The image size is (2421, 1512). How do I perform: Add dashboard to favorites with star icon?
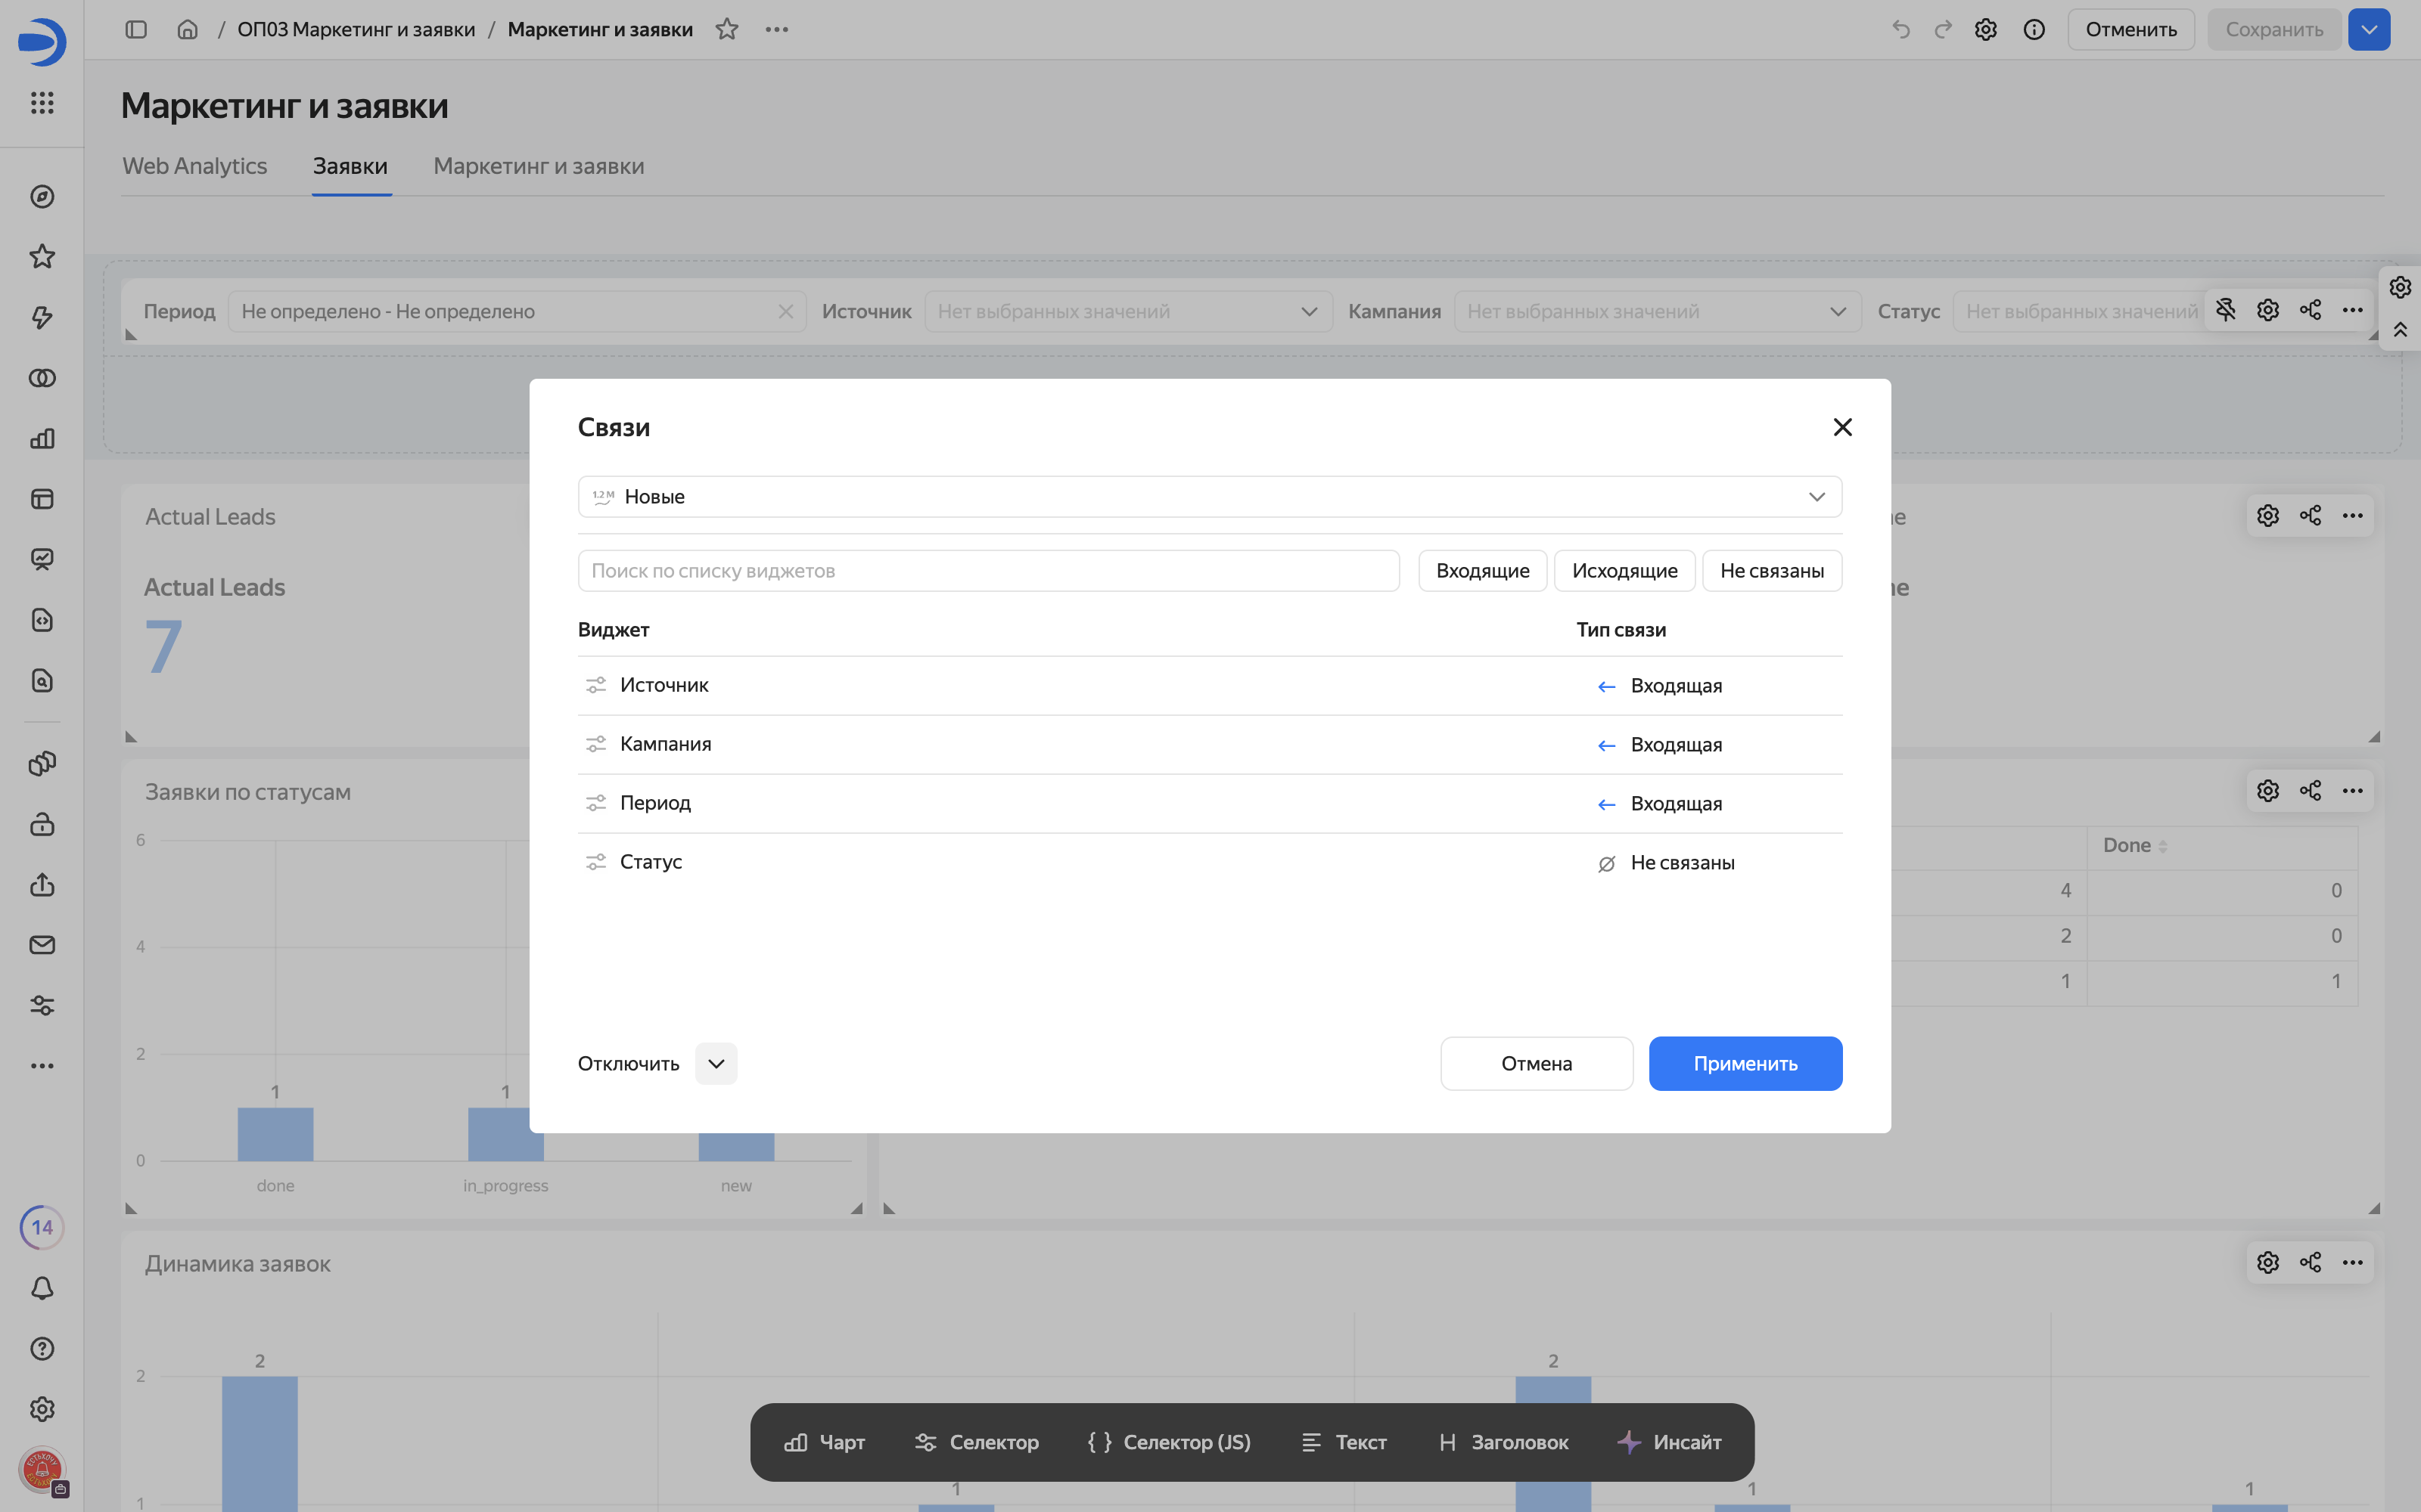[727, 29]
